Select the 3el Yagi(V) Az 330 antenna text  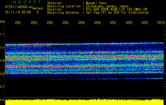[x=117, y=13]
